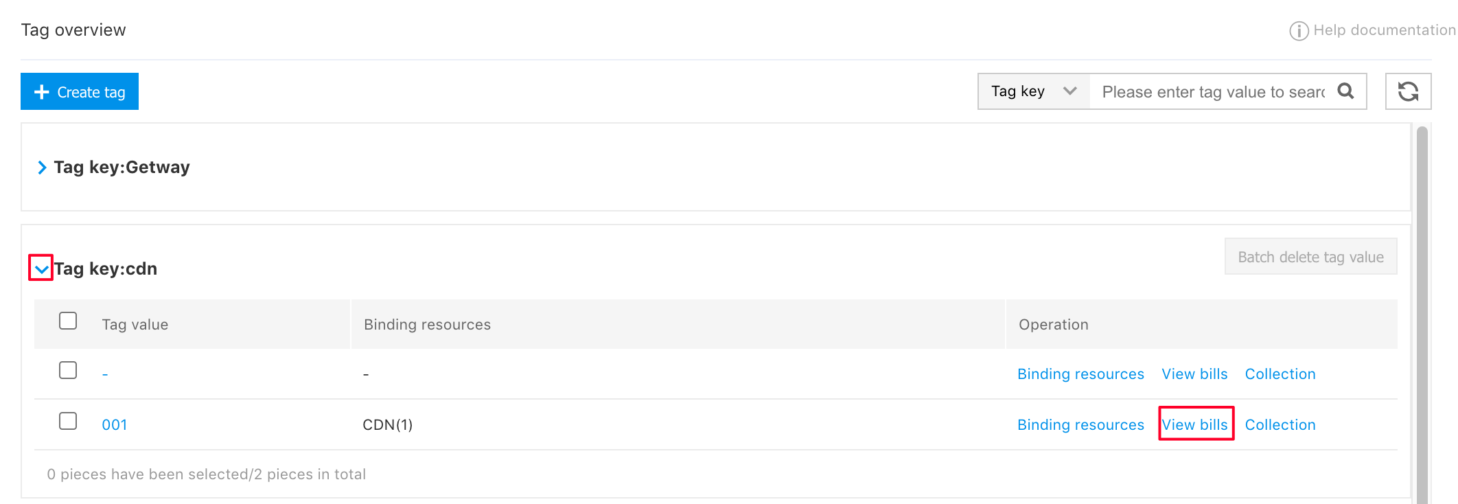This screenshot has width=1458, height=504.
Task: Click View bills for tag 001
Action: coord(1195,424)
